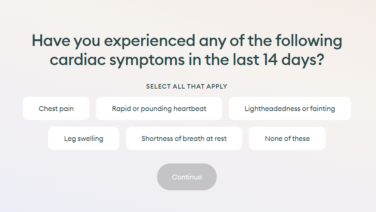Click the Leg swelling answer button
This screenshot has width=376, height=212.
[84, 139]
